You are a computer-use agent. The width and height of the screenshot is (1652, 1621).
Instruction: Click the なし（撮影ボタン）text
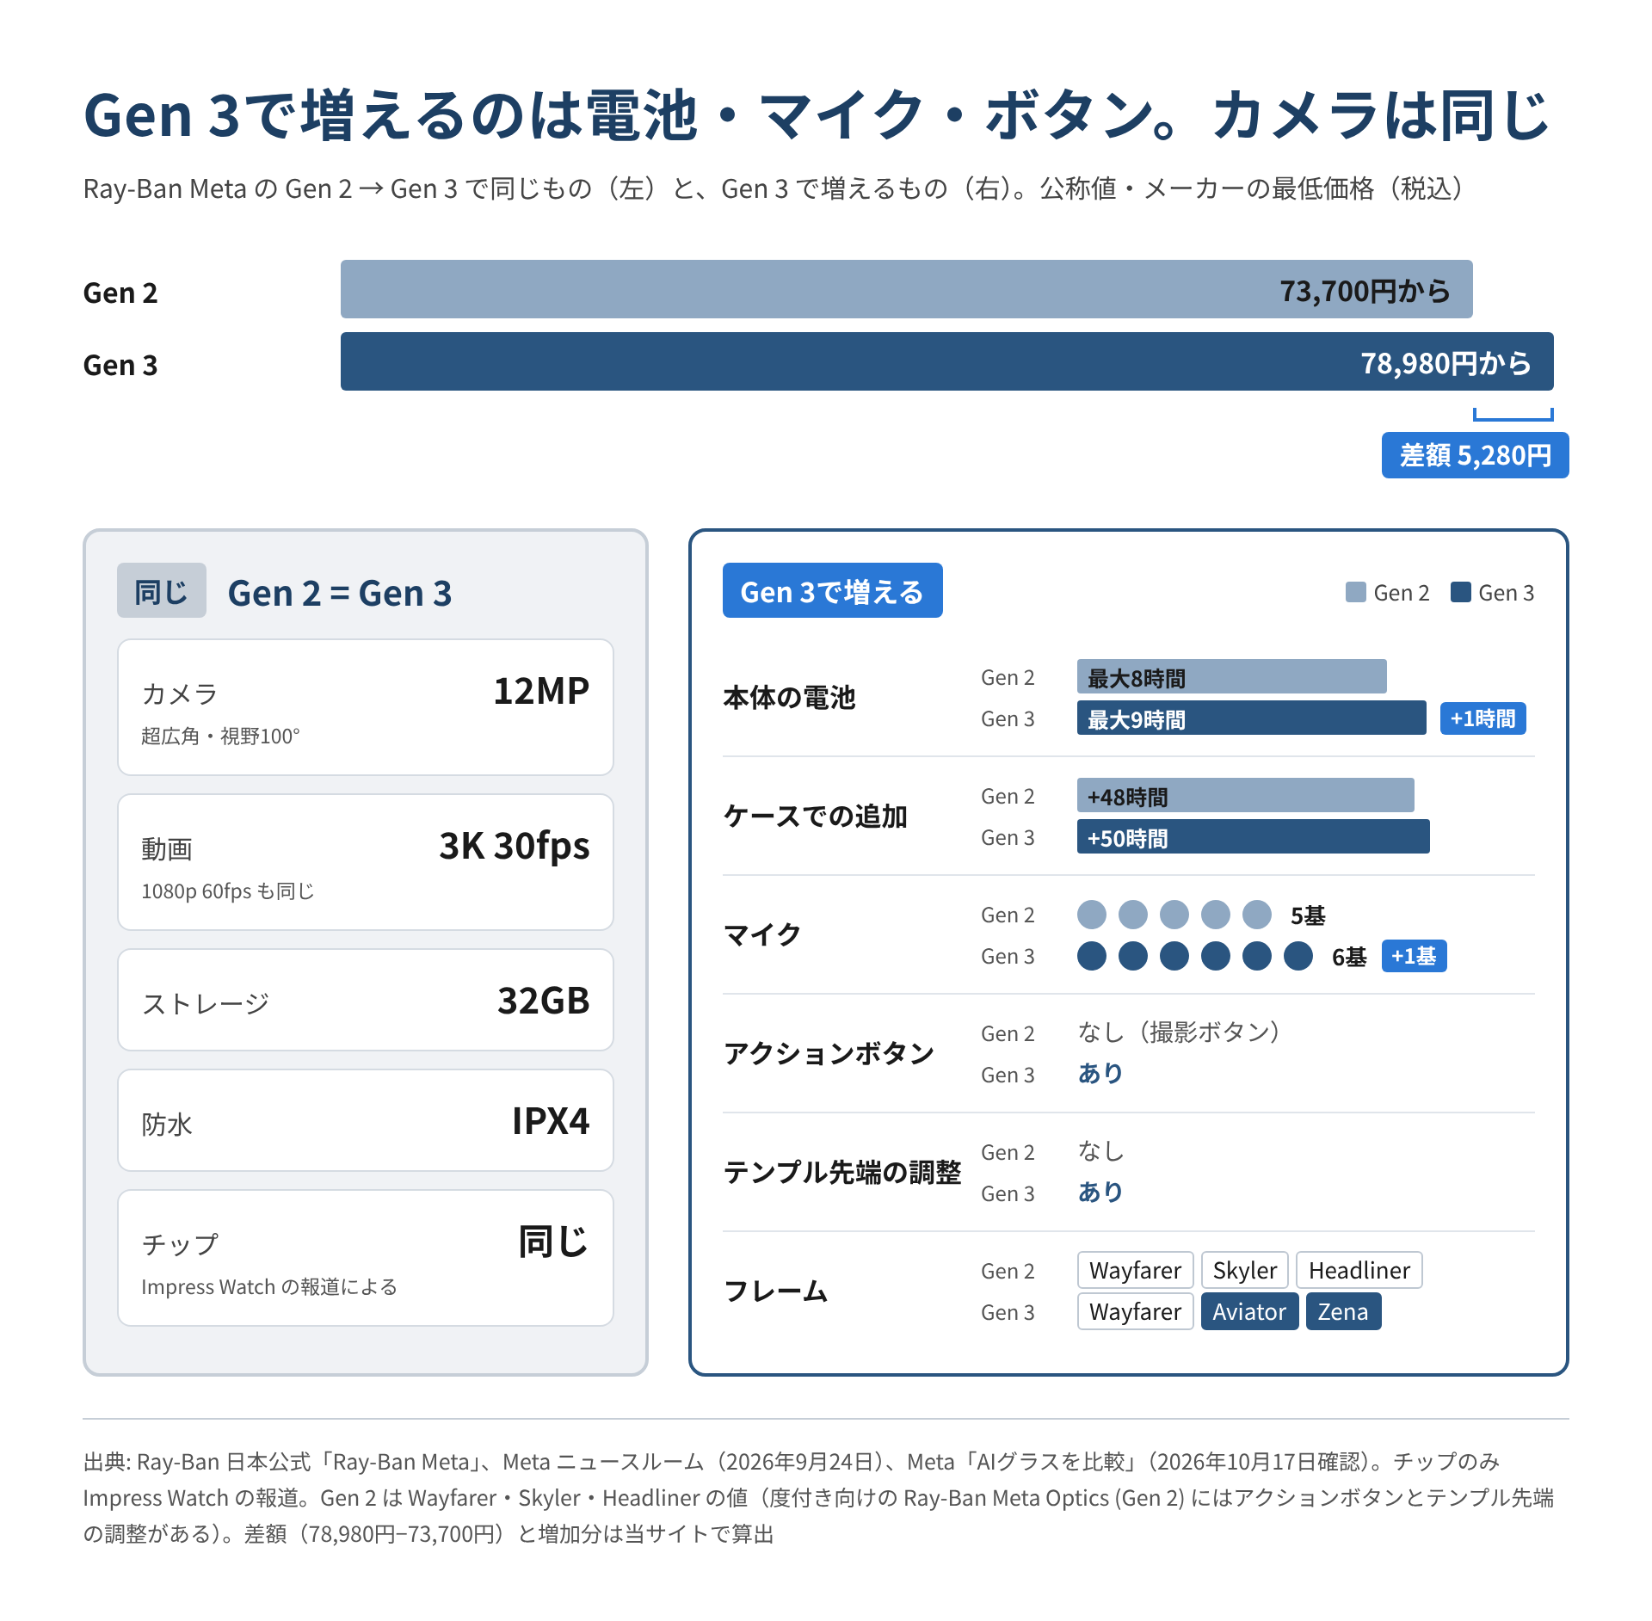(x=1179, y=1032)
